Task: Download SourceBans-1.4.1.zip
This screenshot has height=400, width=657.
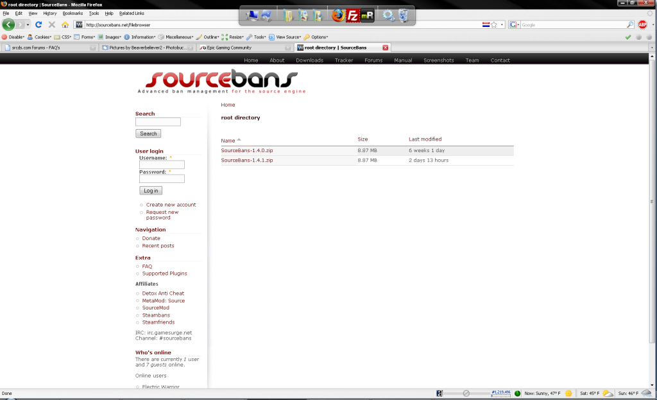Action: click(x=247, y=160)
